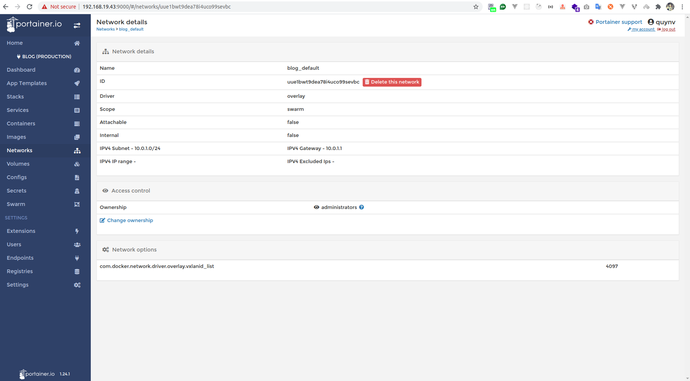
Task: Click the administrators ownership text
Action: point(339,207)
